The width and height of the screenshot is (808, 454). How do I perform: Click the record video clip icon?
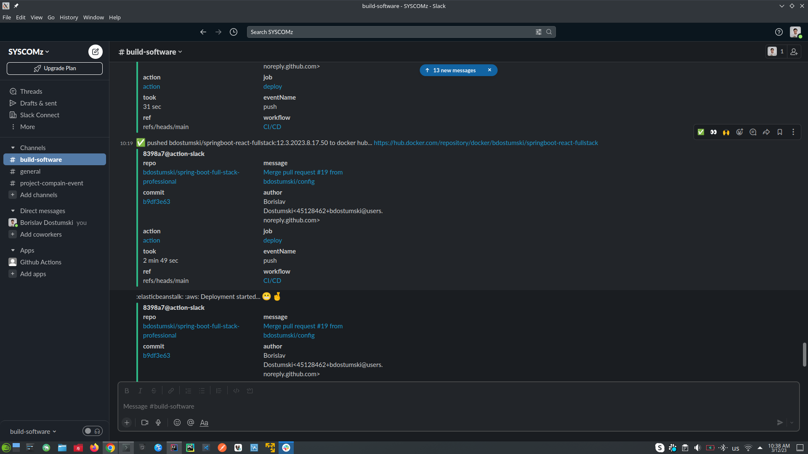[x=145, y=422]
